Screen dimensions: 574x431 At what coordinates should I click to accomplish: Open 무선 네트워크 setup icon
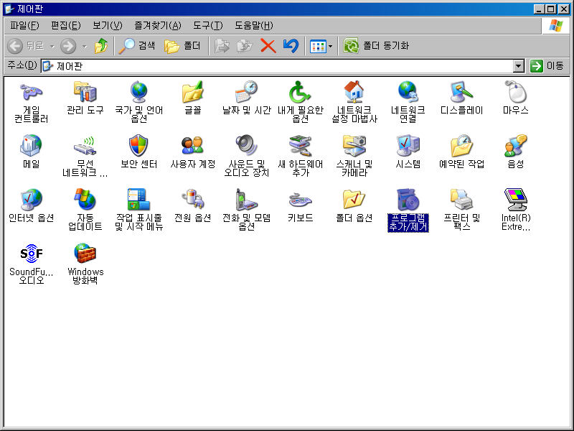pyautogui.click(x=85, y=146)
